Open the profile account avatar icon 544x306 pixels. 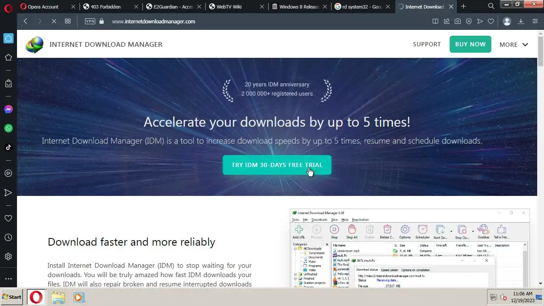[507, 21]
